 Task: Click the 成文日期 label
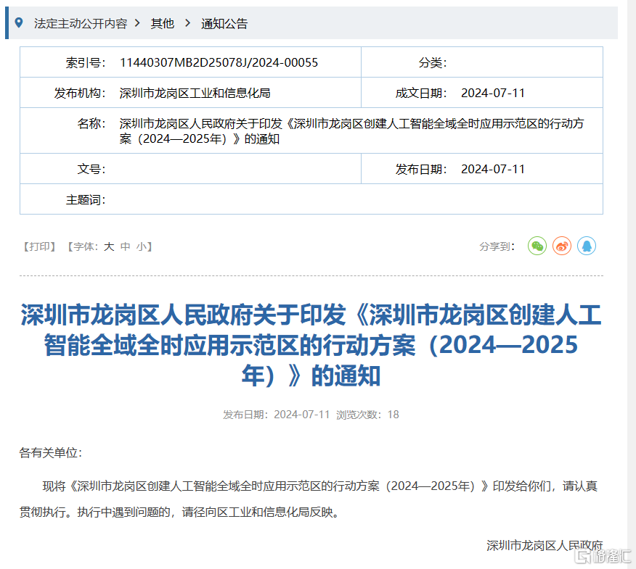[421, 94]
